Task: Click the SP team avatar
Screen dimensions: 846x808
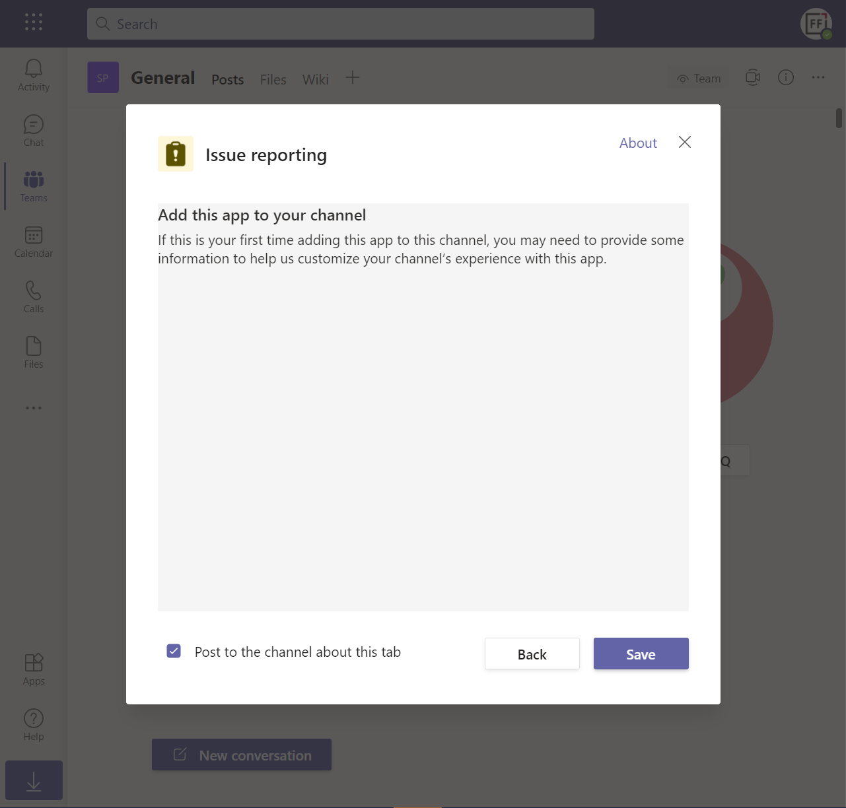Action: [x=103, y=77]
